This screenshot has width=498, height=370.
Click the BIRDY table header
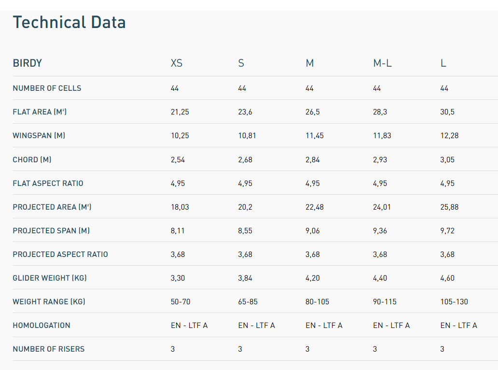coord(27,63)
